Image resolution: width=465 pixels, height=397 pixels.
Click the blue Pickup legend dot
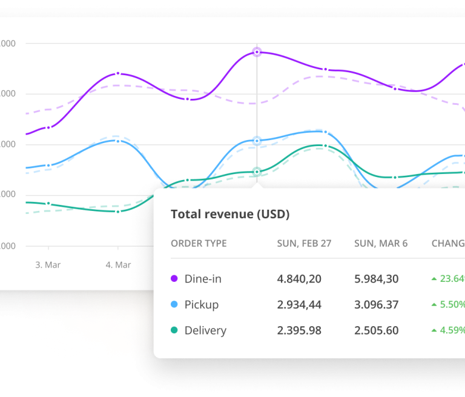coord(174,305)
